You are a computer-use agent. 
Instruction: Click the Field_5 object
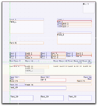tap(74, 39)
